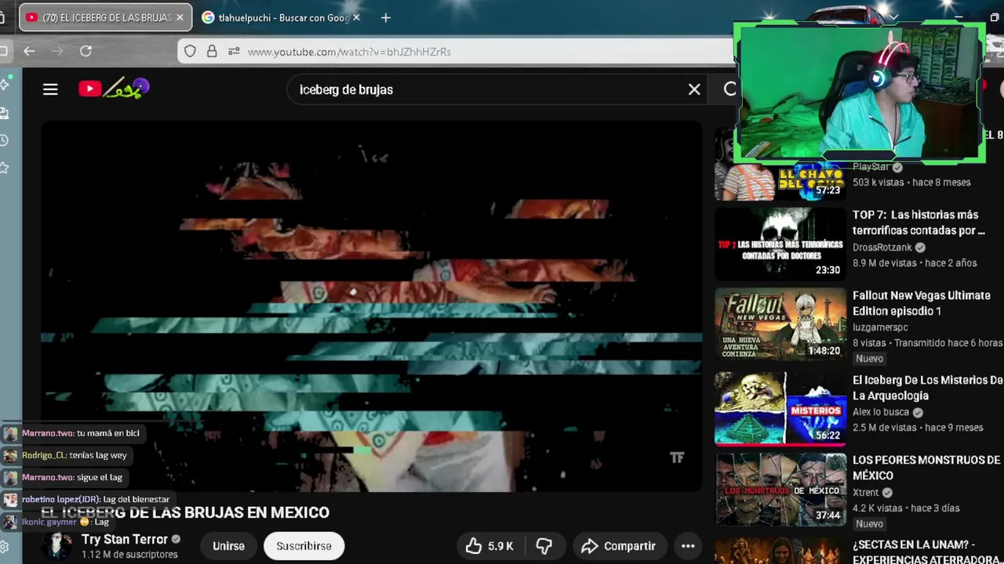Viewport: 1004px width, 564px height.
Task: Clear the search box with the X
Action: 694,89
